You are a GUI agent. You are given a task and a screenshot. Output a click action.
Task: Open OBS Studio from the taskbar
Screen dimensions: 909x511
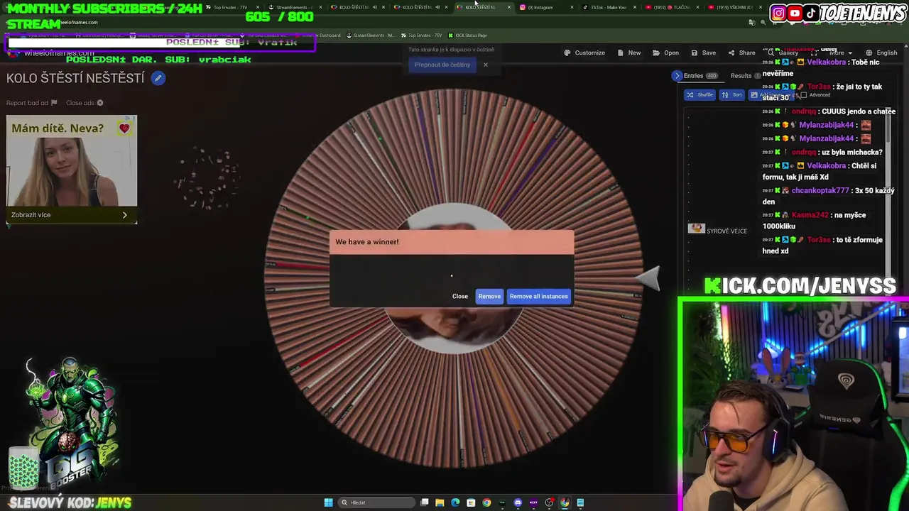click(549, 502)
